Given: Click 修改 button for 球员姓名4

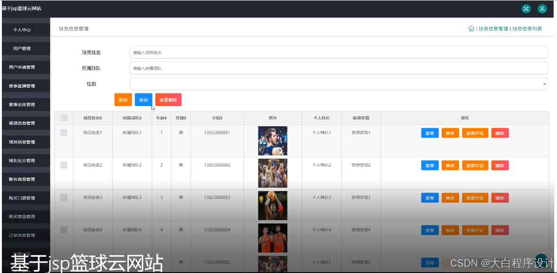Looking at the screenshot, I should (450, 230).
